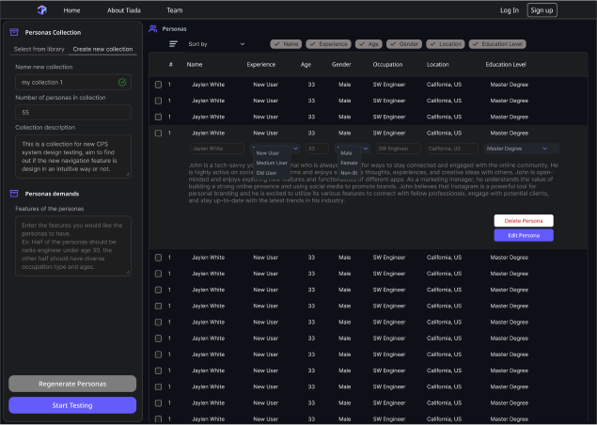This screenshot has width=597, height=425.
Task: Choose Female in the gender dropdown list
Action: (348, 163)
